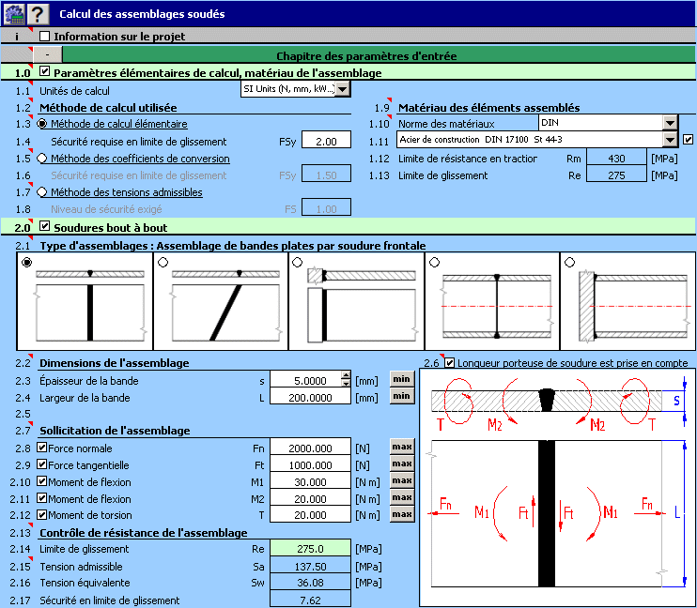Viewport: 697px width, 608px height.
Task: Select Méthode de calcul élémentaire radio
Action: coord(42,124)
